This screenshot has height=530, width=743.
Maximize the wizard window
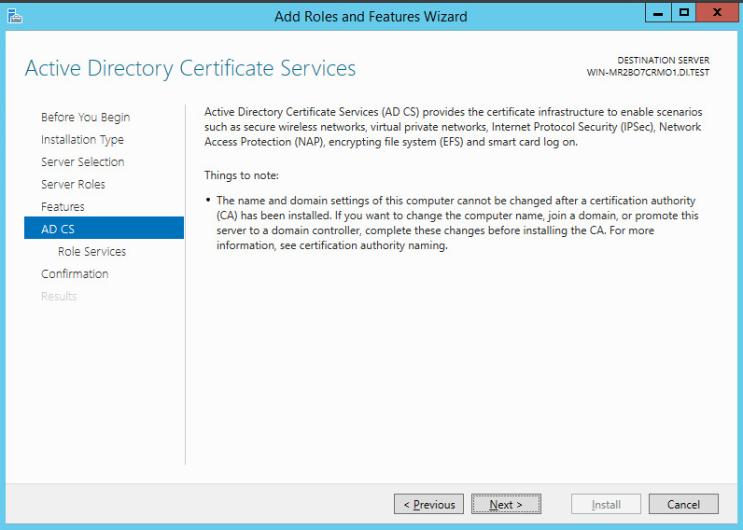point(684,13)
